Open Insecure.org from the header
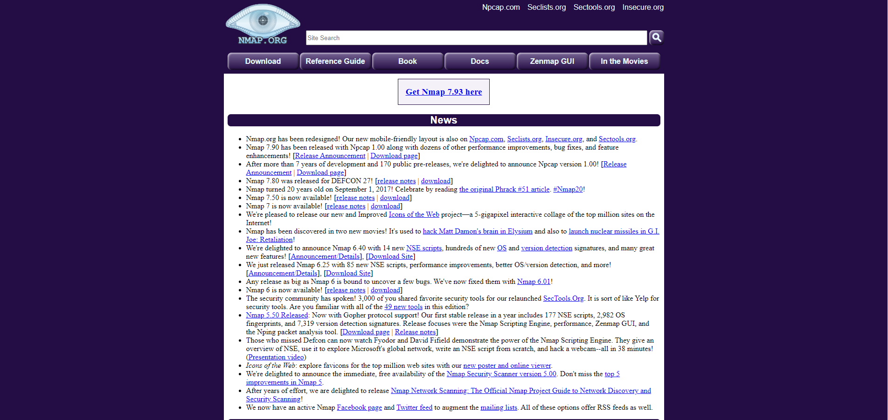888x420 pixels. click(643, 7)
